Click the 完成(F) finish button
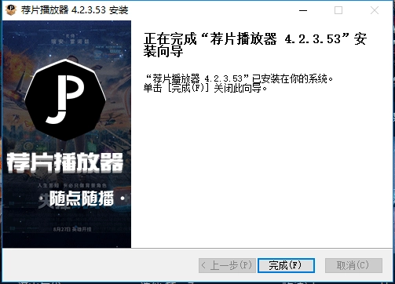395x284 pixels. (286, 265)
